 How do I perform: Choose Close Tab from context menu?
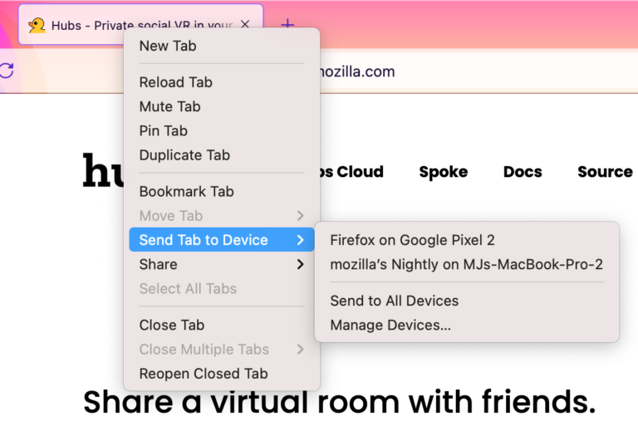coord(172,325)
